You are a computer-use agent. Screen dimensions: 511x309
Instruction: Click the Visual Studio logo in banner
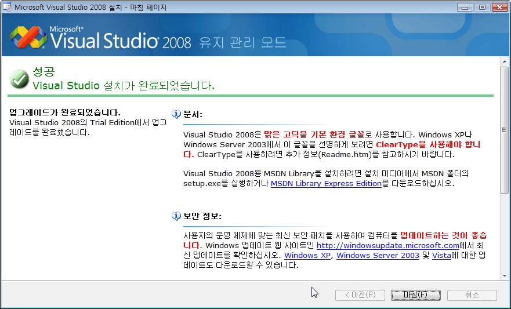tap(28, 38)
